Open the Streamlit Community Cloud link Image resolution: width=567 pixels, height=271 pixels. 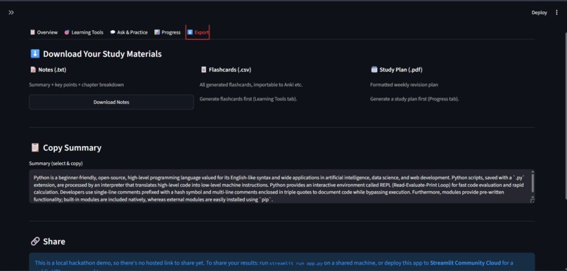pos(466,263)
